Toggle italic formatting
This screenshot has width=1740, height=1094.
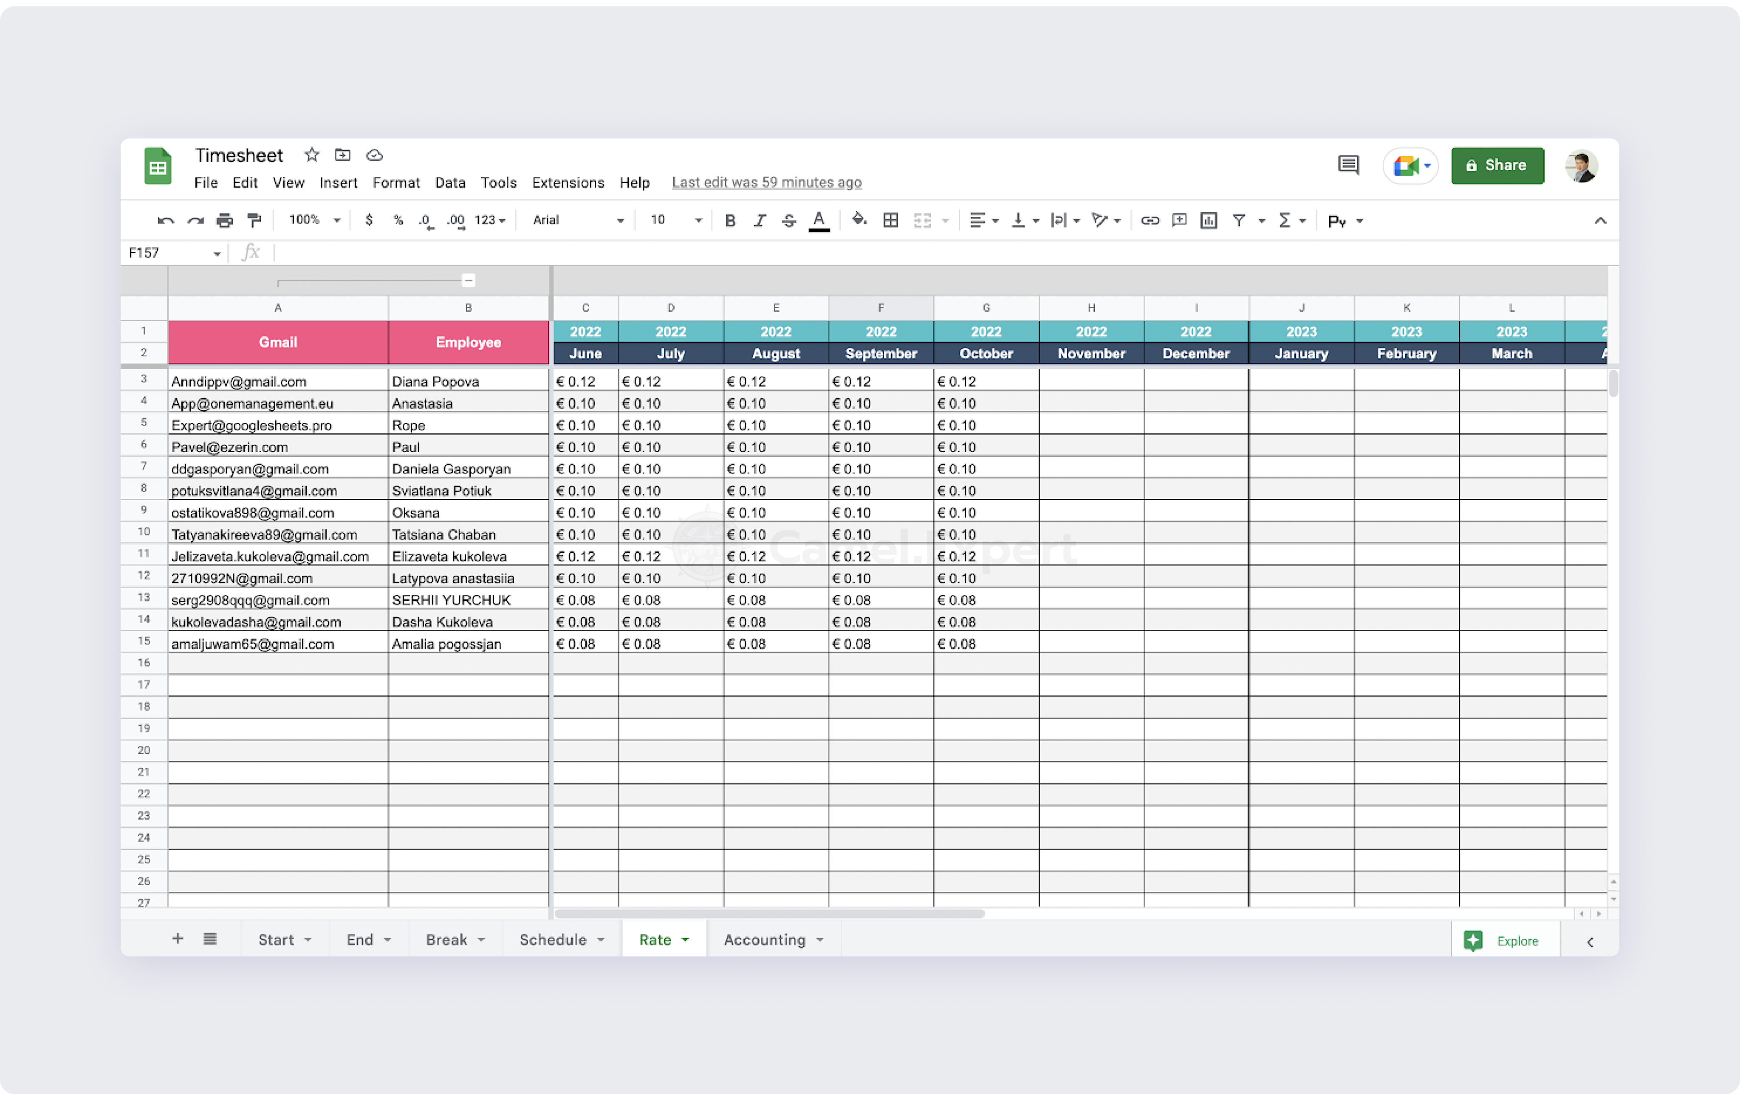[759, 220]
